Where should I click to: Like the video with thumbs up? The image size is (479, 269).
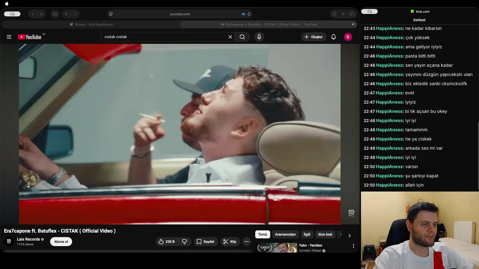[167, 242]
